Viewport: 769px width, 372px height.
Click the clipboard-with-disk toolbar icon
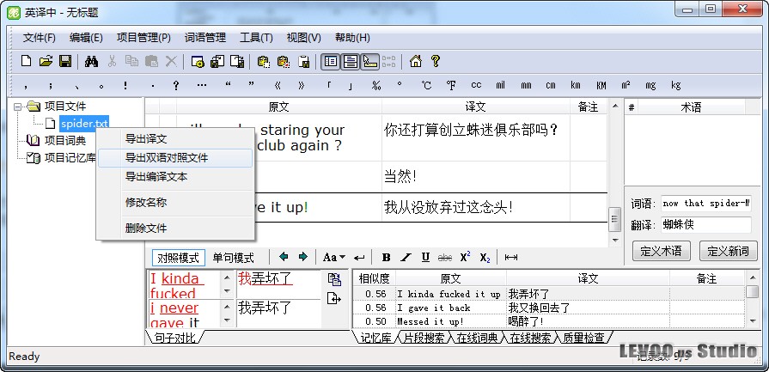point(304,61)
